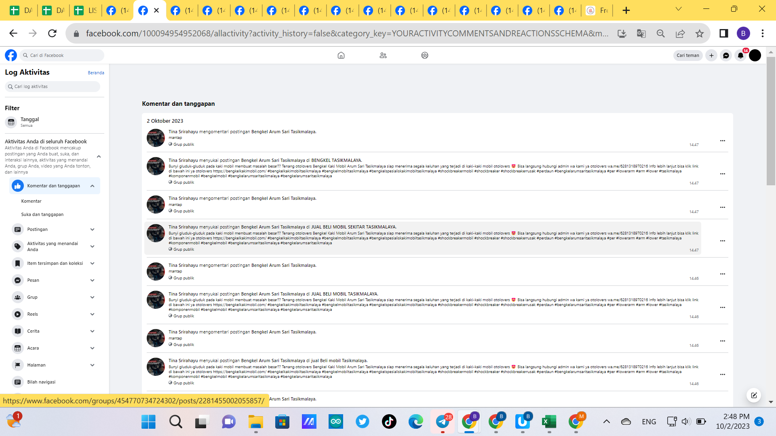Click the Postingan category icon

(17, 229)
